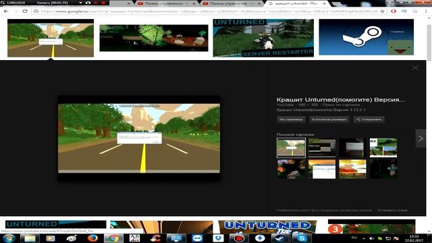432x243 pixels.
Task: Open the bottom "UNTURNED" teal banner thumbnail
Action: [55, 224]
